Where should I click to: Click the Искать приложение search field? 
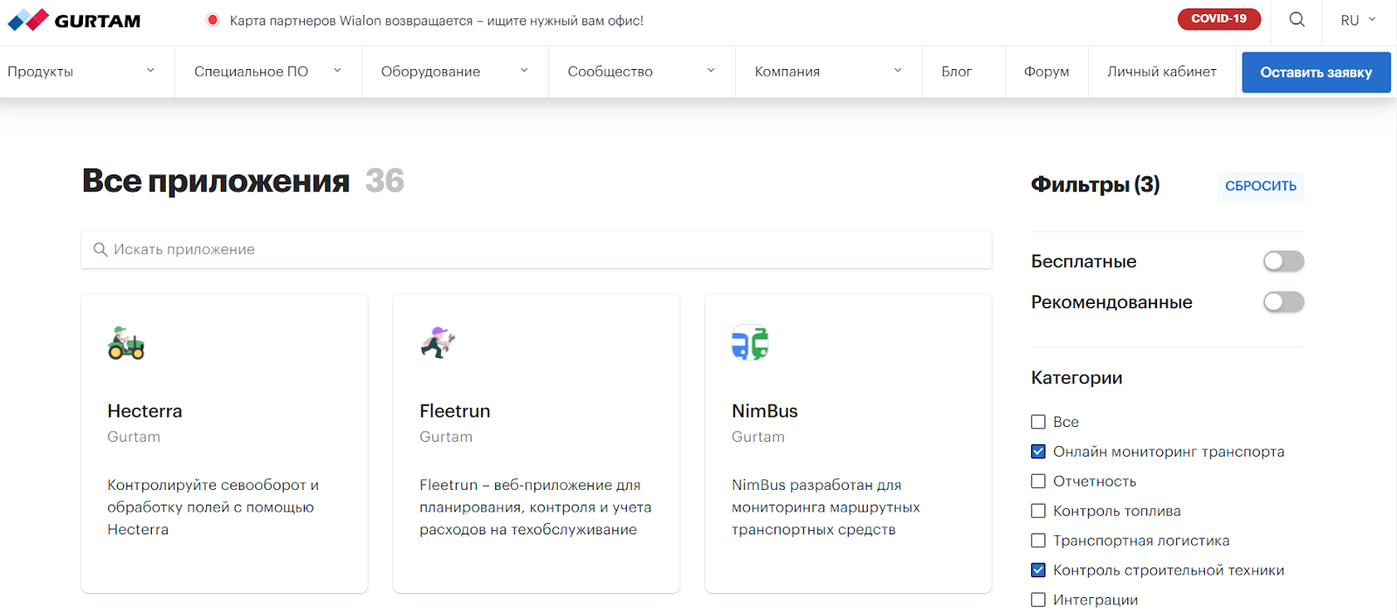(x=536, y=250)
